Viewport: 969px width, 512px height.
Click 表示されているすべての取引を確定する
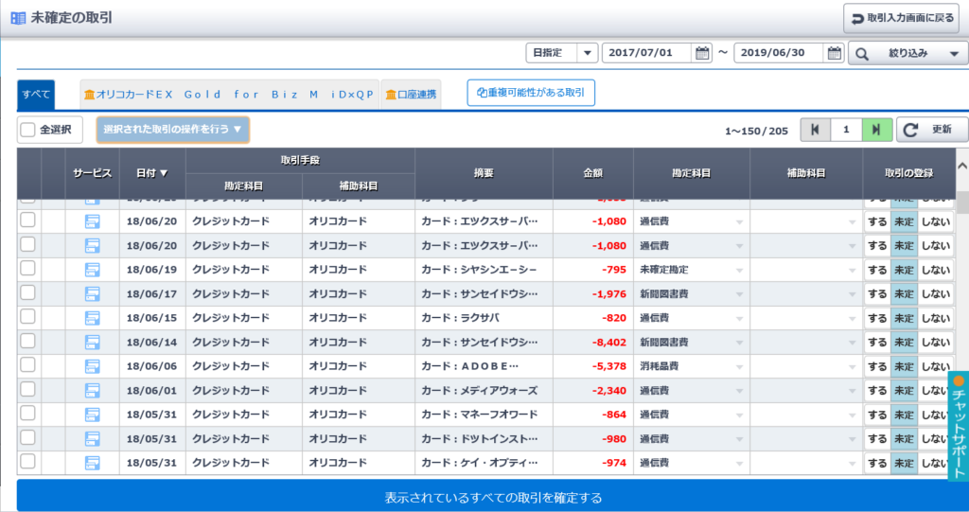click(x=492, y=498)
